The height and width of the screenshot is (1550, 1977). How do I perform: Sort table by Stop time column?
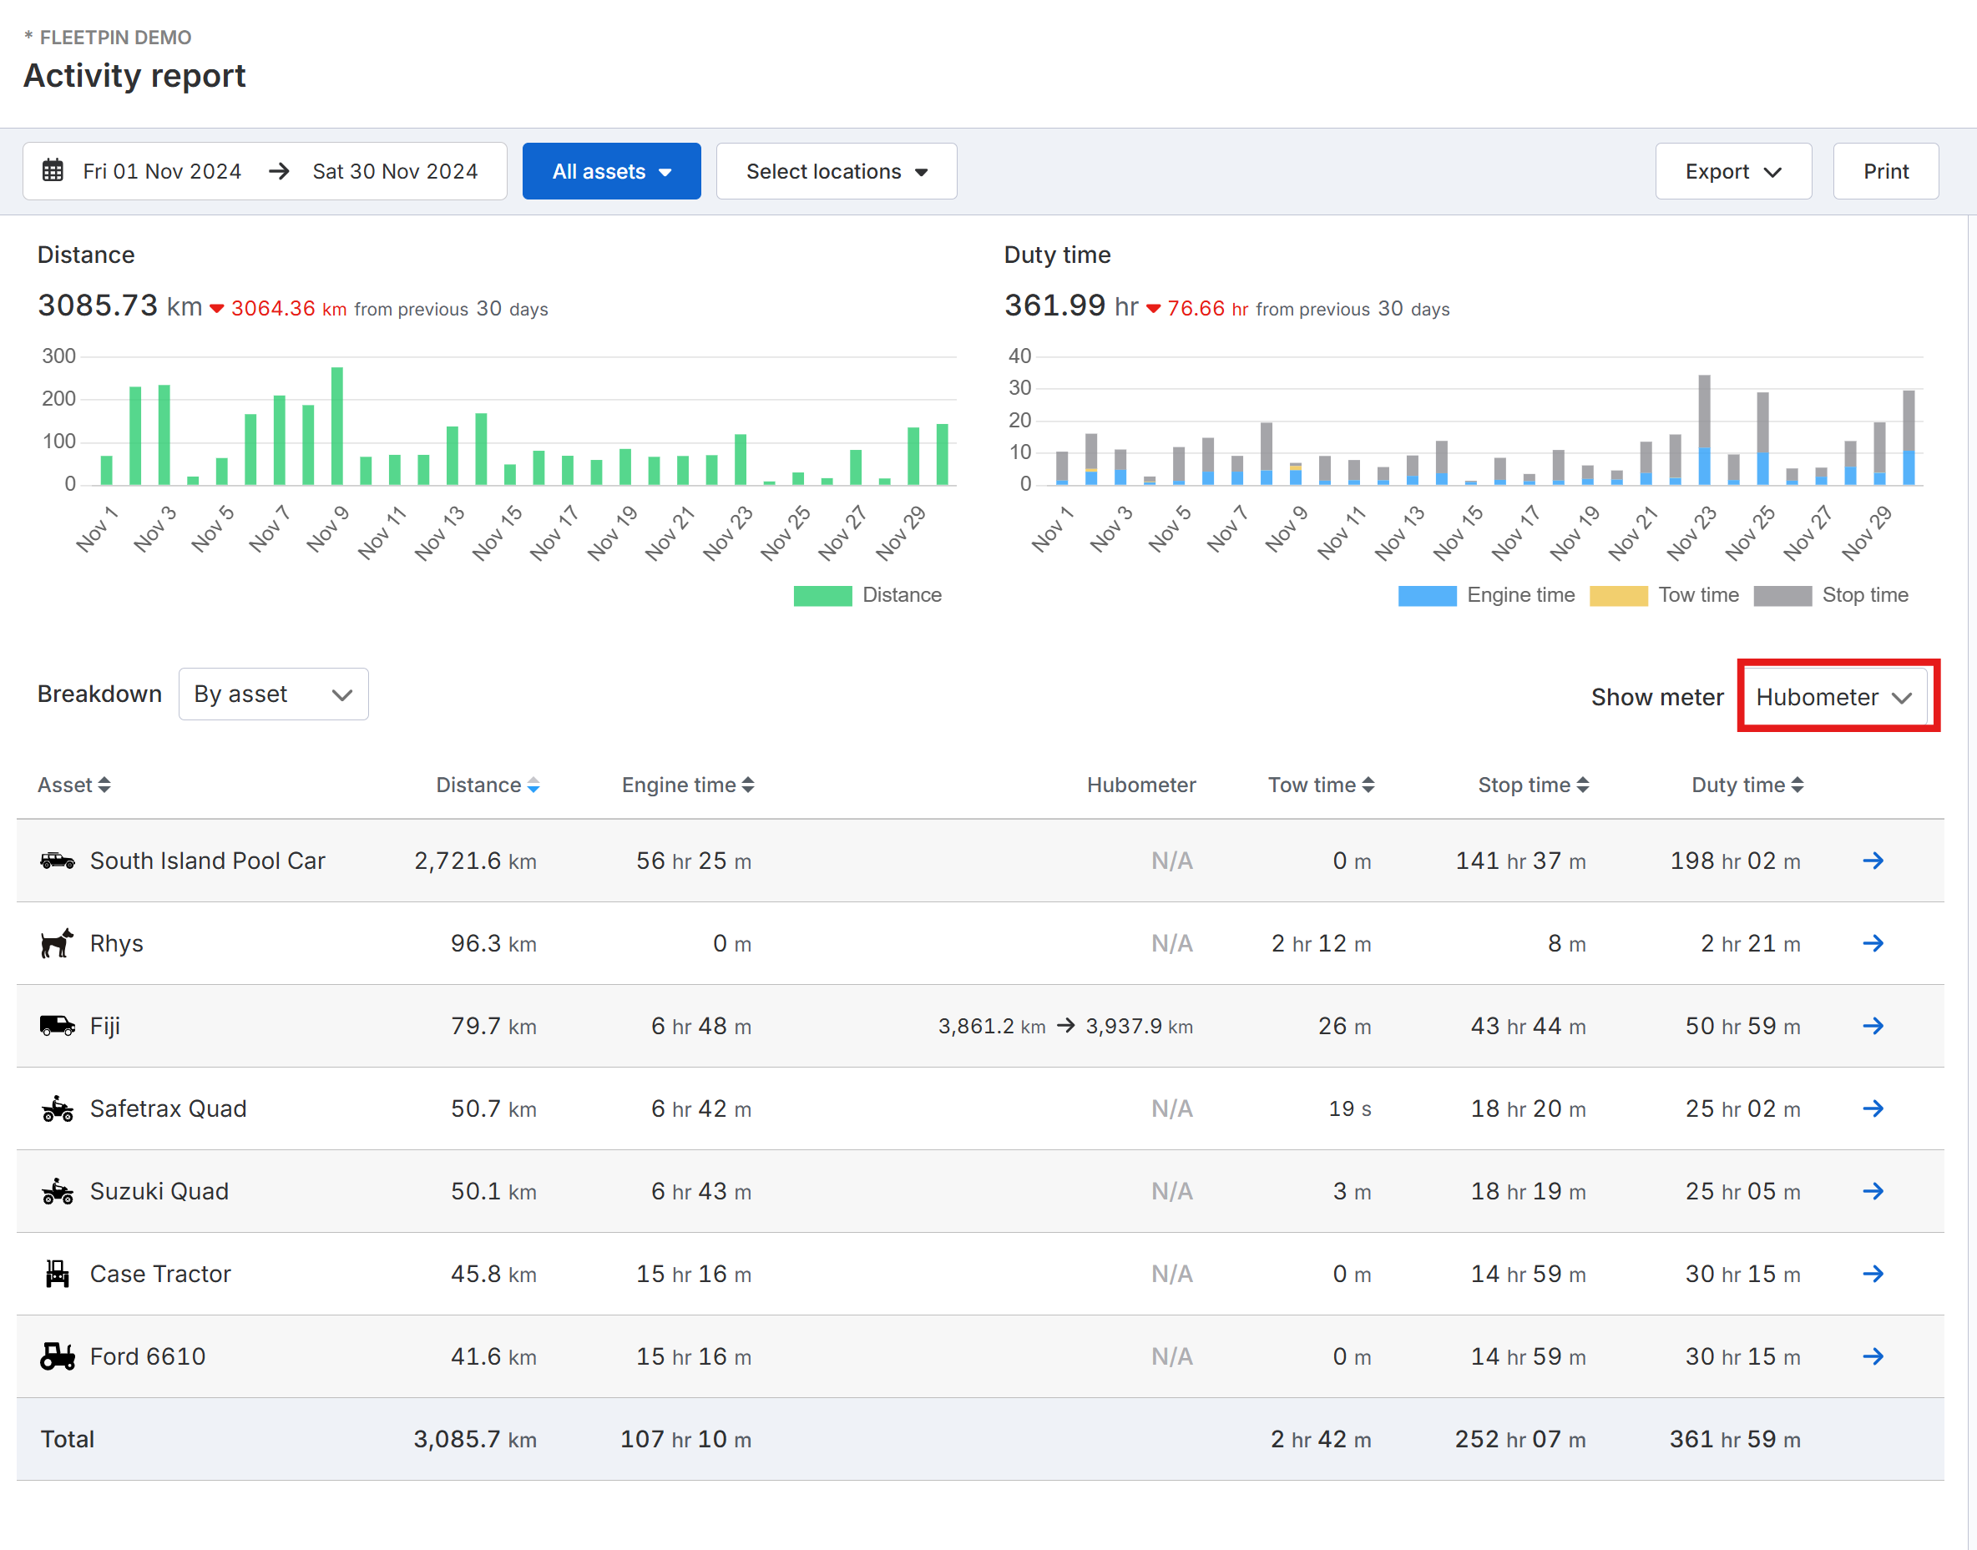(x=1533, y=785)
